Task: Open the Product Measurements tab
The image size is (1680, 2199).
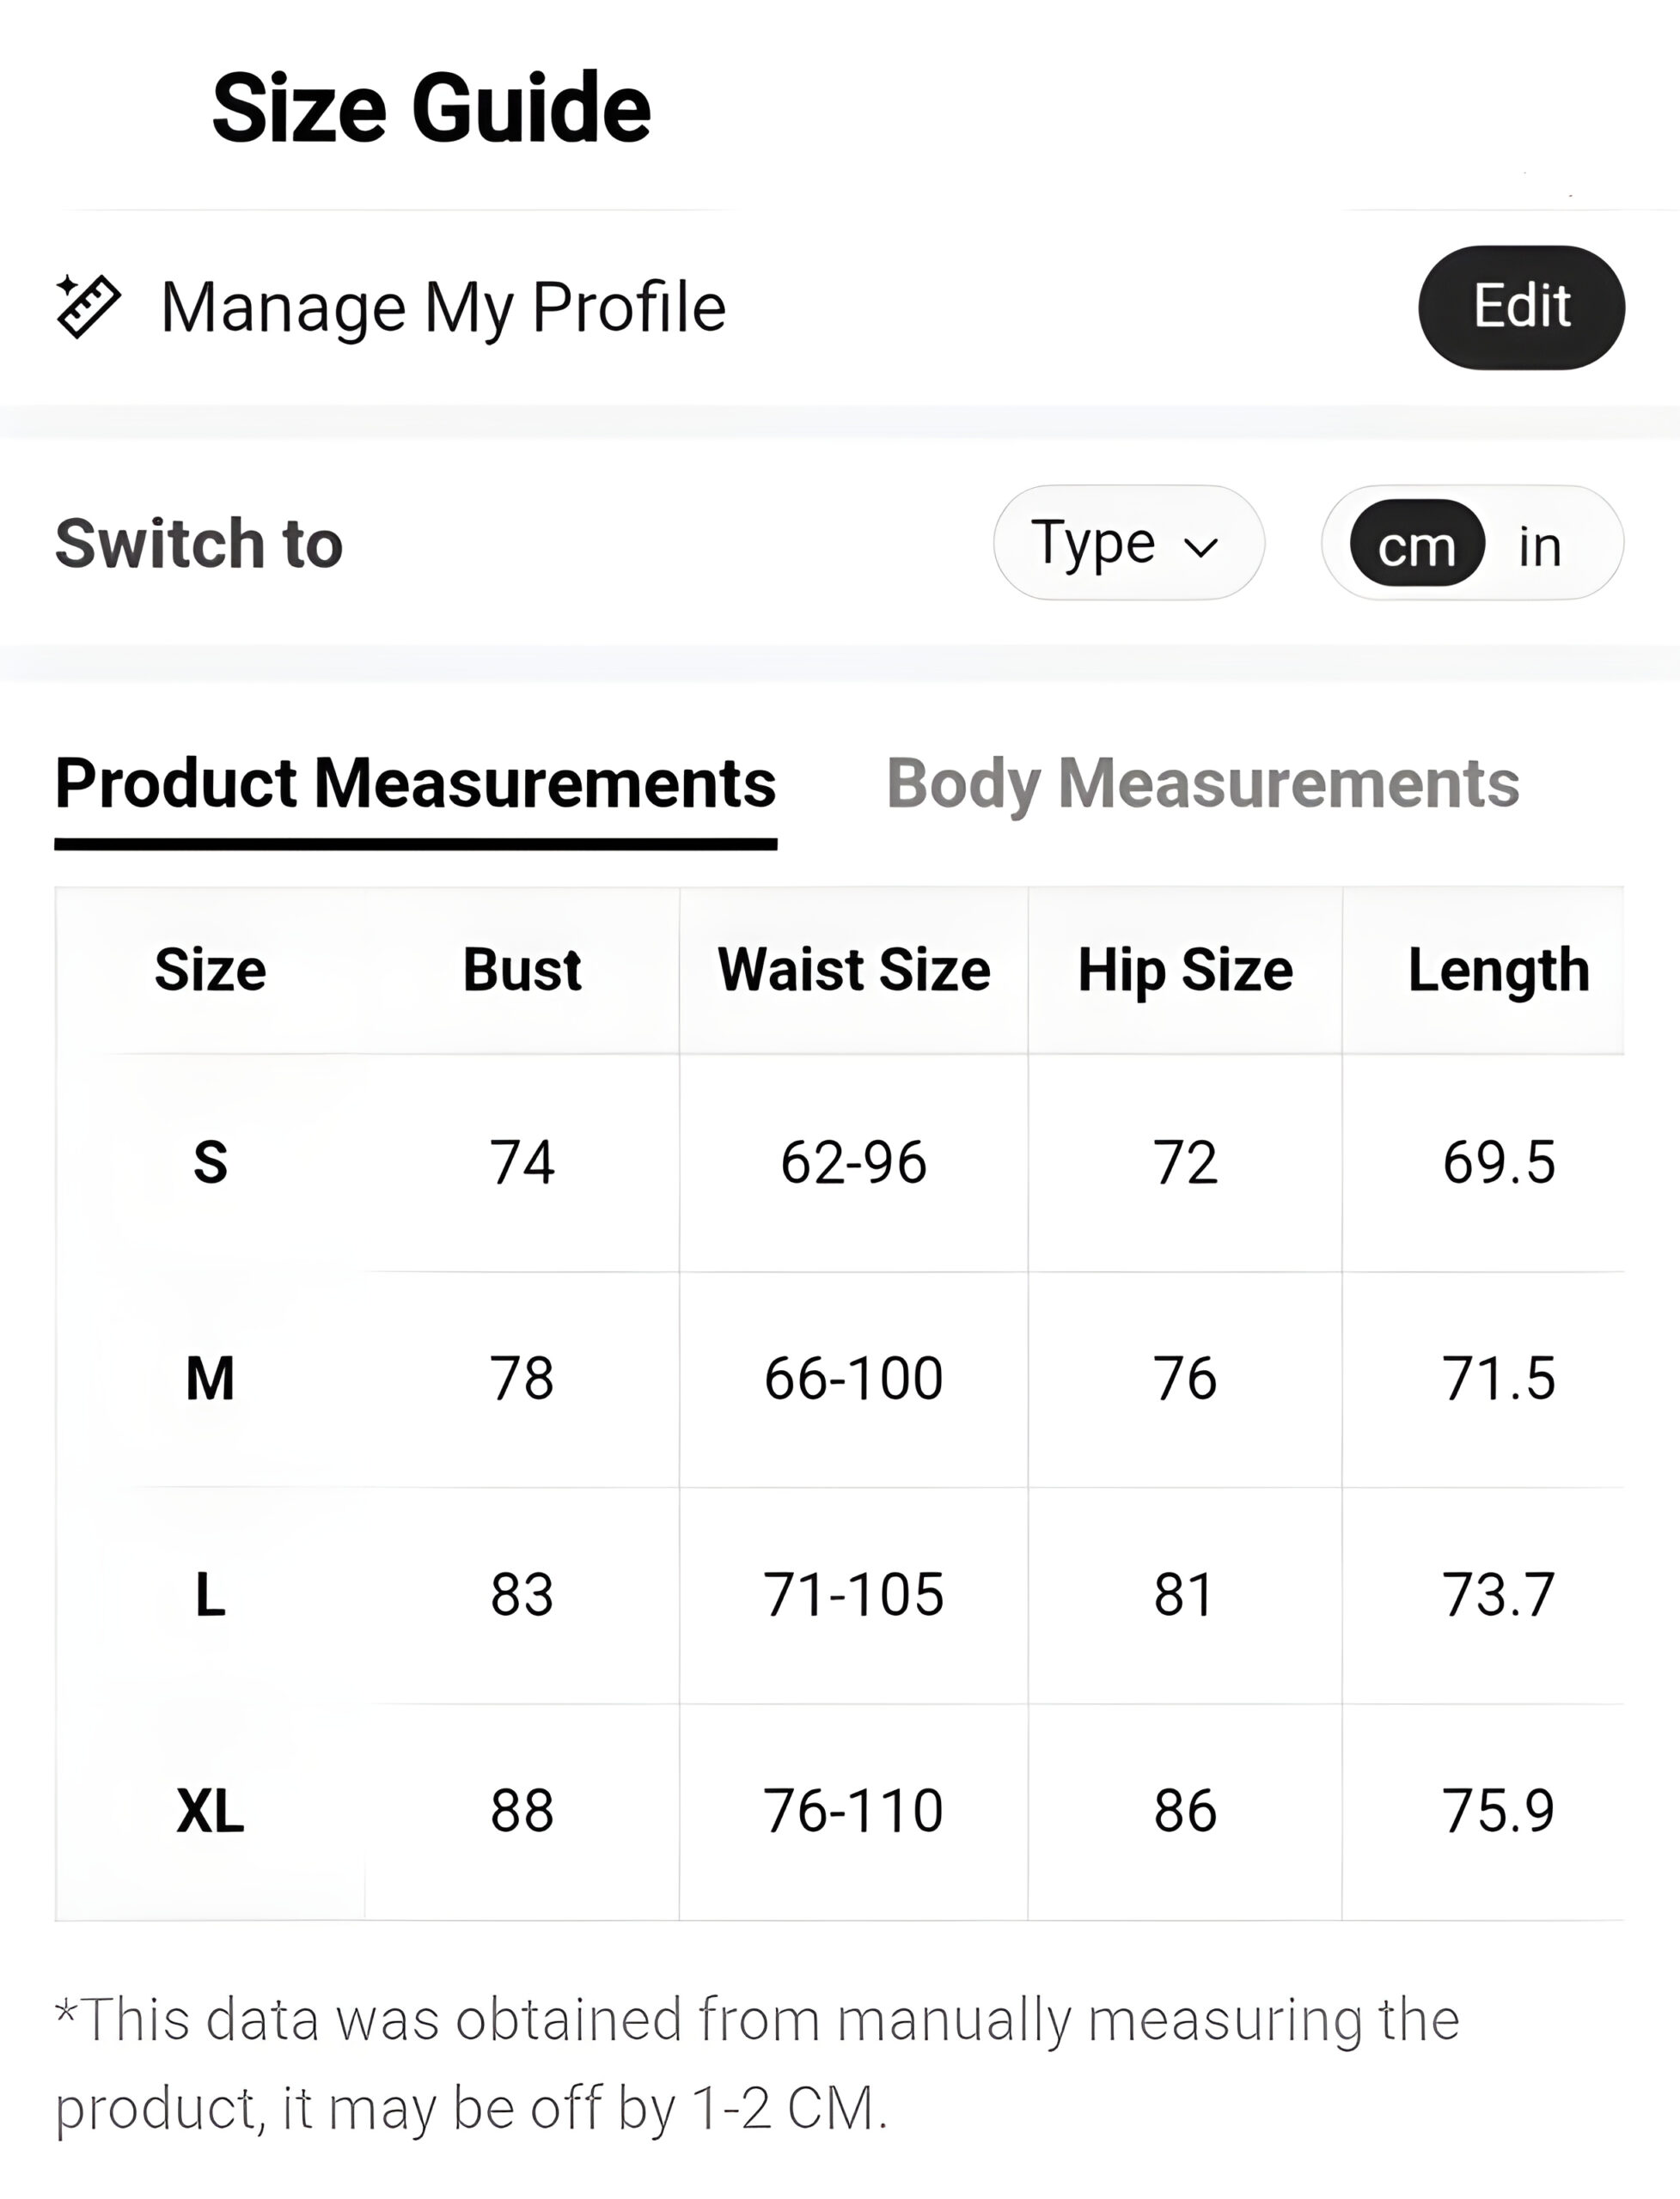Action: 415,783
